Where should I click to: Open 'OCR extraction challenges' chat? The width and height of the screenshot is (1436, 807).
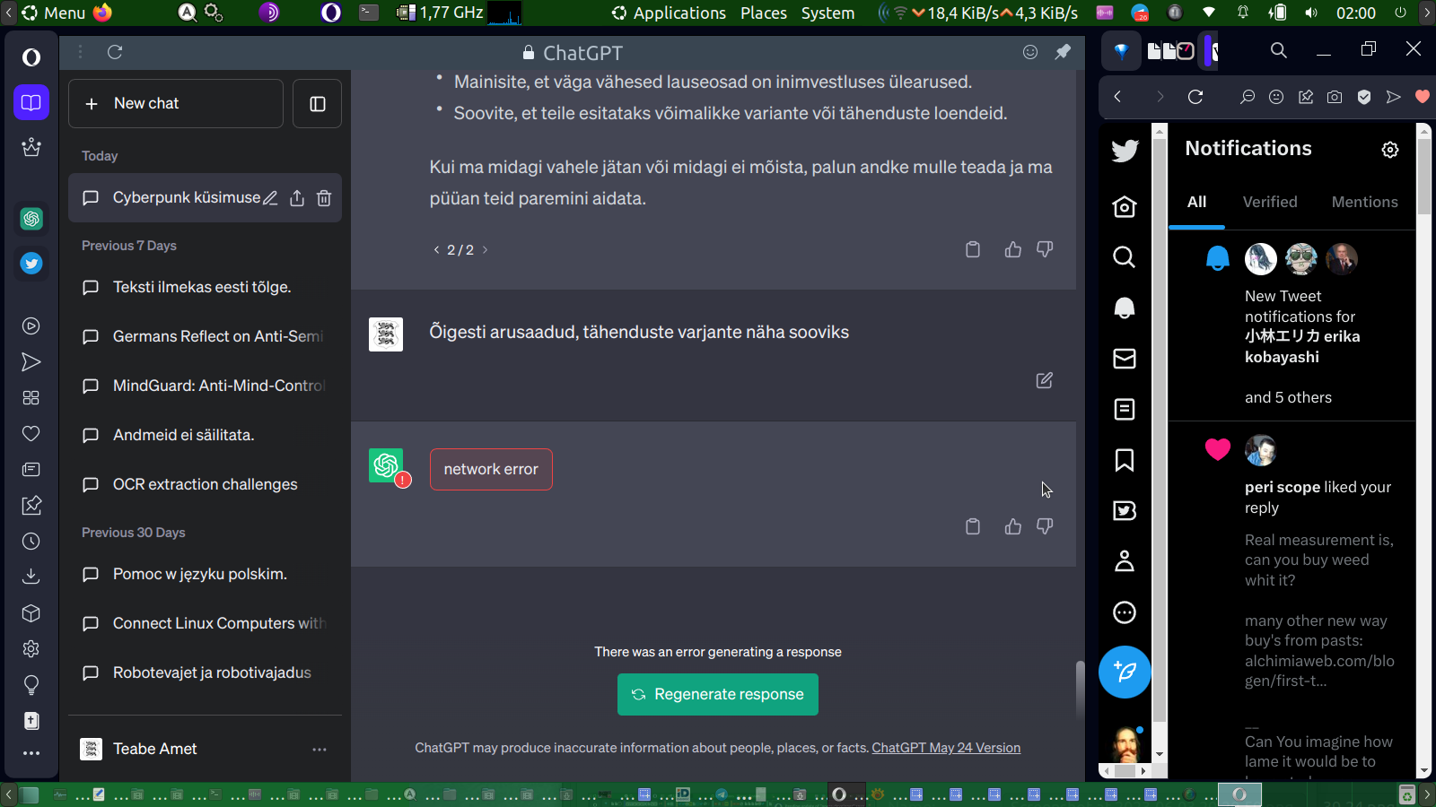click(205, 485)
